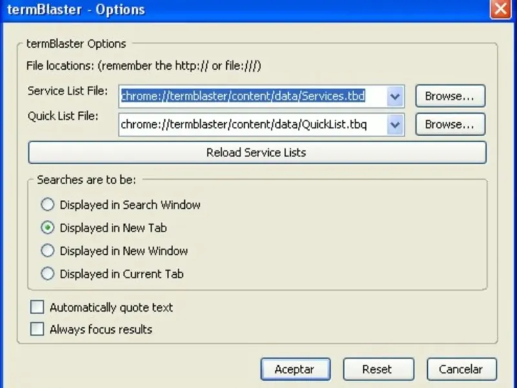
Task: Select Displayed in New Tab radio
Action: [47, 228]
